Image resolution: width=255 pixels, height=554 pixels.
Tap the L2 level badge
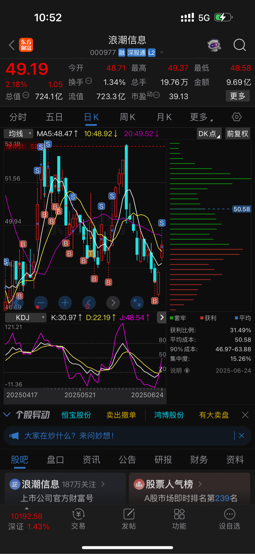tap(152, 53)
